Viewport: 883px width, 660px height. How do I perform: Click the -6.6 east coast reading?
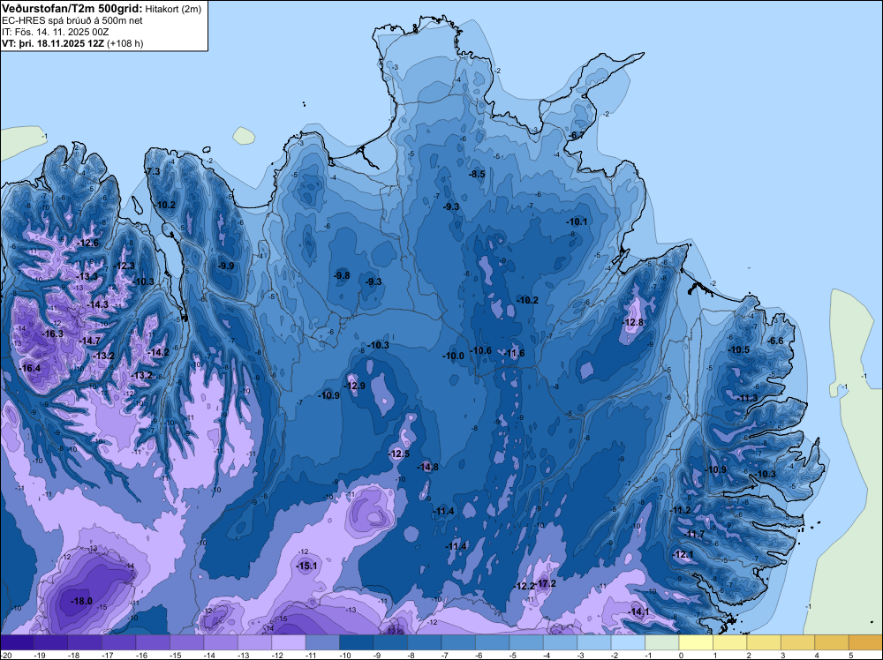click(775, 341)
